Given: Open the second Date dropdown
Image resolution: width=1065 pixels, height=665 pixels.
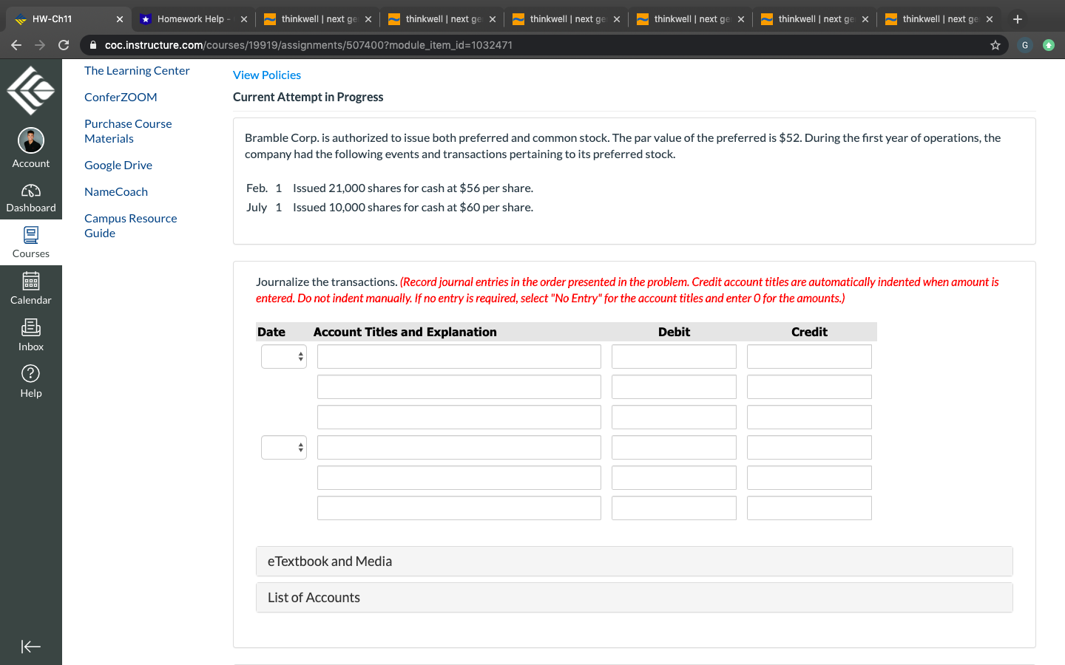Looking at the screenshot, I should tap(284, 448).
